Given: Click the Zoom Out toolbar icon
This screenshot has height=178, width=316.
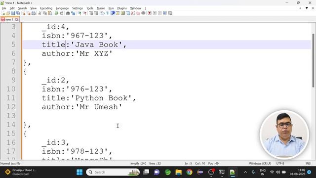Looking at the screenshot, I should click(x=84, y=13).
